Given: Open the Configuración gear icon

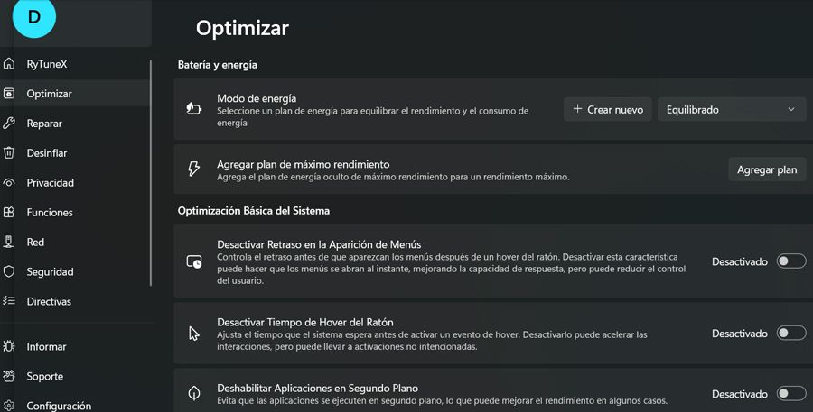Looking at the screenshot, I should coord(9,406).
